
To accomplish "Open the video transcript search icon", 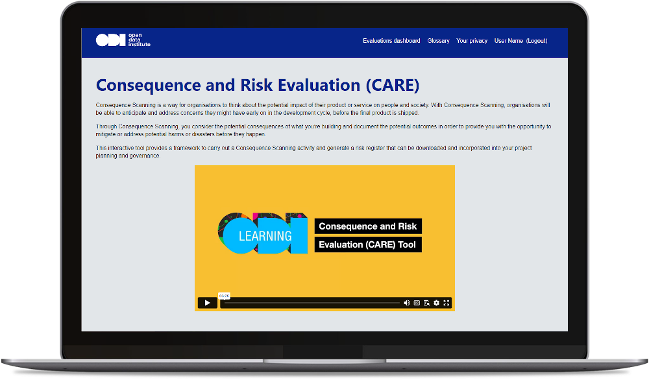I will click(427, 303).
